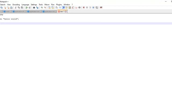Image resolution: width=172 pixels, height=96 pixels.
Task: Click the Paste toolbar icon
Action: (22, 7)
